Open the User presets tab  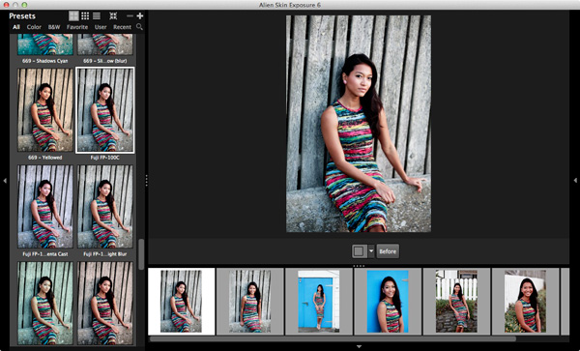click(101, 27)
